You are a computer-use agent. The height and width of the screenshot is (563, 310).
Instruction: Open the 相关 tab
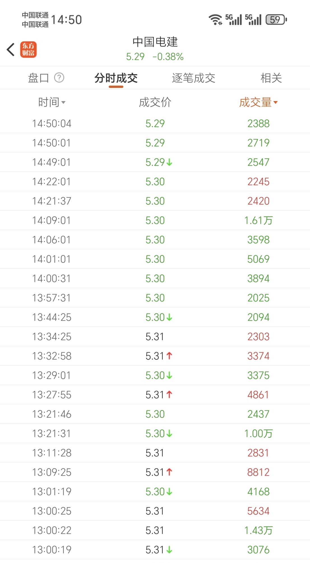pos(271,78)
